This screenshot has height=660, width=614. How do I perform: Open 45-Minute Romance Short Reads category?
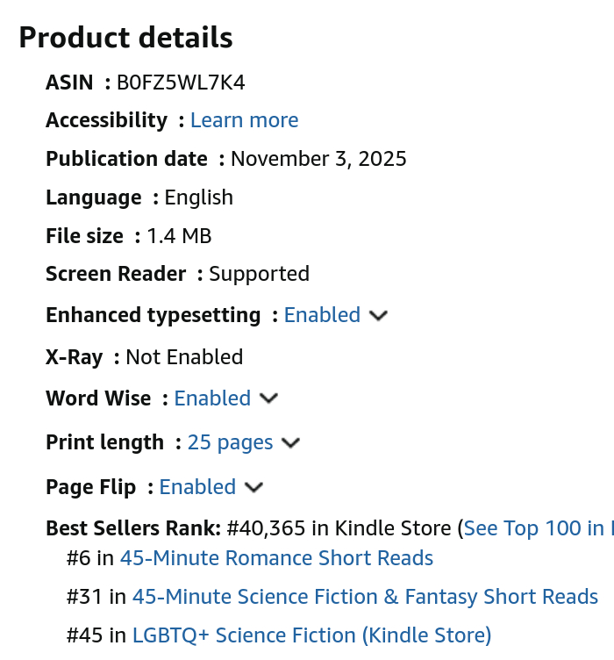coord(276,558)
